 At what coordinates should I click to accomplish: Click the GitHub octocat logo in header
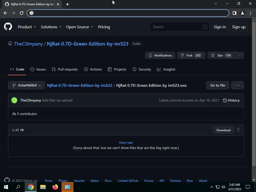click(8, 26)
